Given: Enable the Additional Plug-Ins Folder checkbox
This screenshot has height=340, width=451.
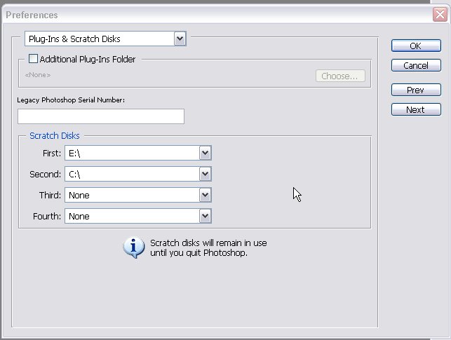Looking at the screenshot, I should [33, 60].
